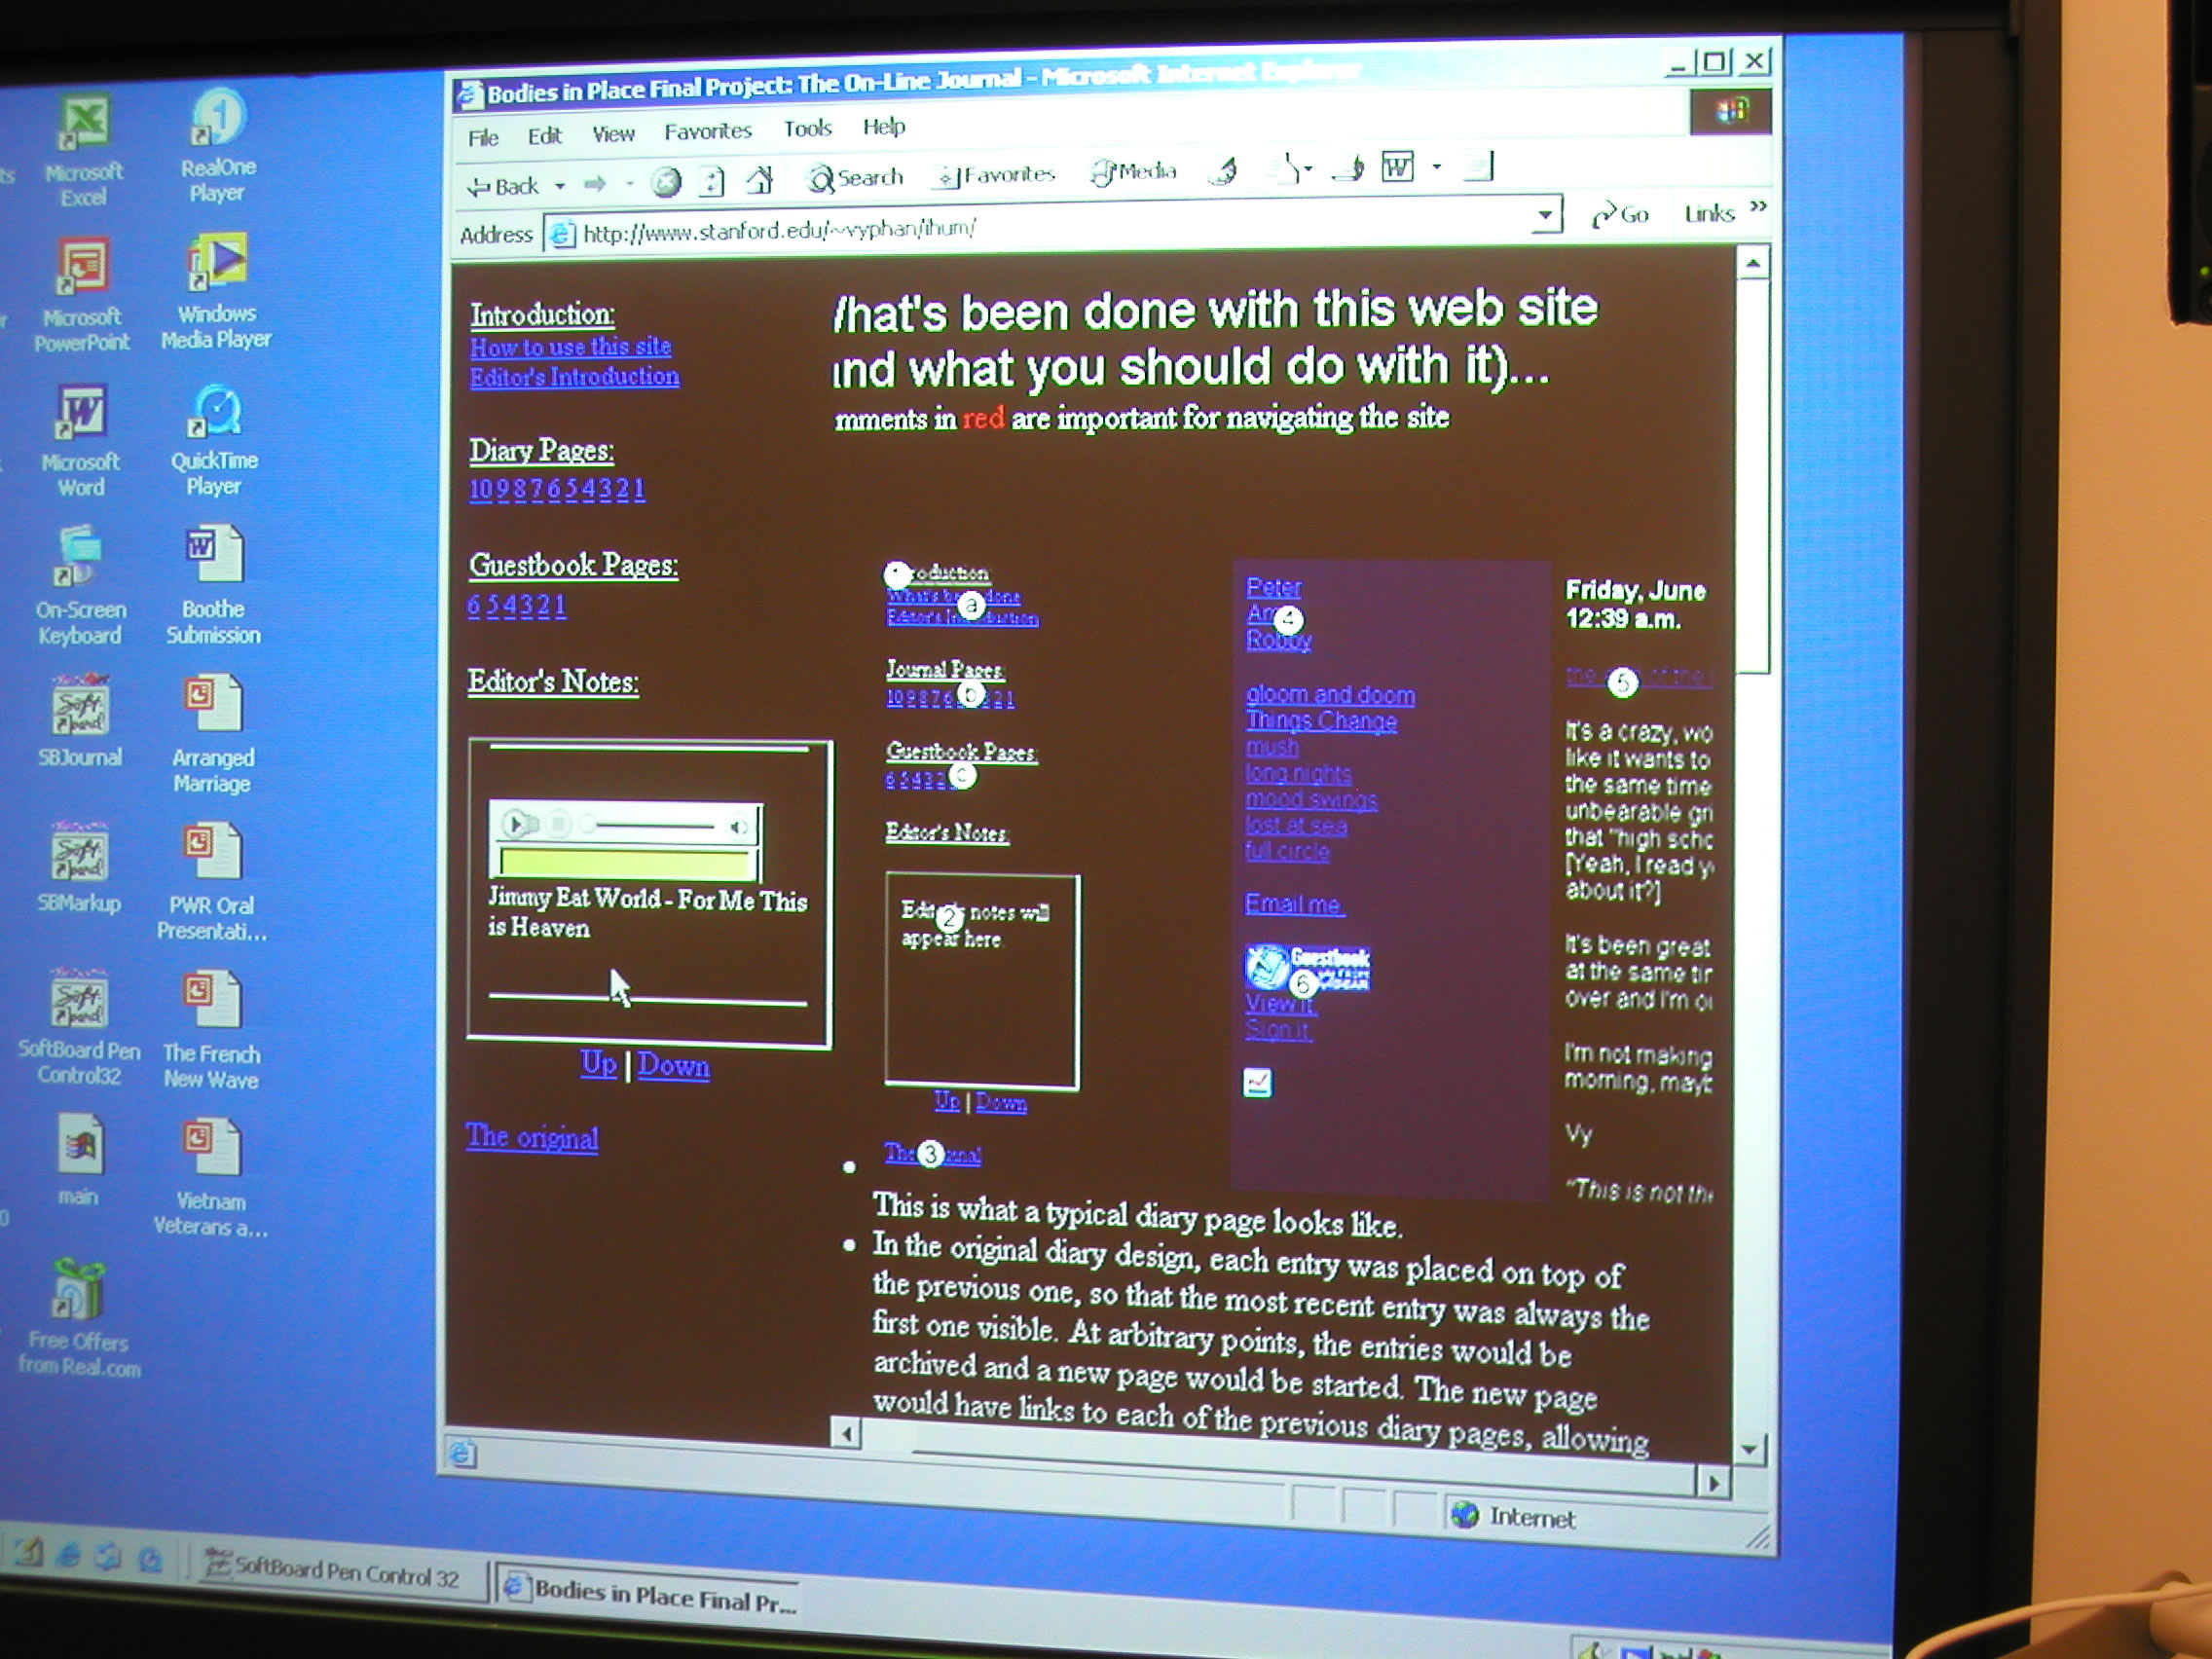Expand the Links toolbar chevron
This screenshot has height=1659, width=2212.
coord(1758,207)
